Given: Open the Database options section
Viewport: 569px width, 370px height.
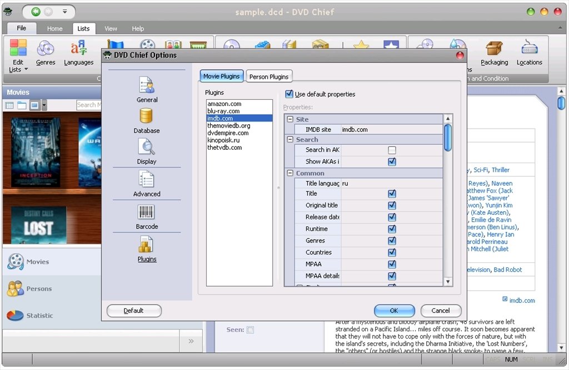Looking at the screenshot, I should [x=147, y=121].
